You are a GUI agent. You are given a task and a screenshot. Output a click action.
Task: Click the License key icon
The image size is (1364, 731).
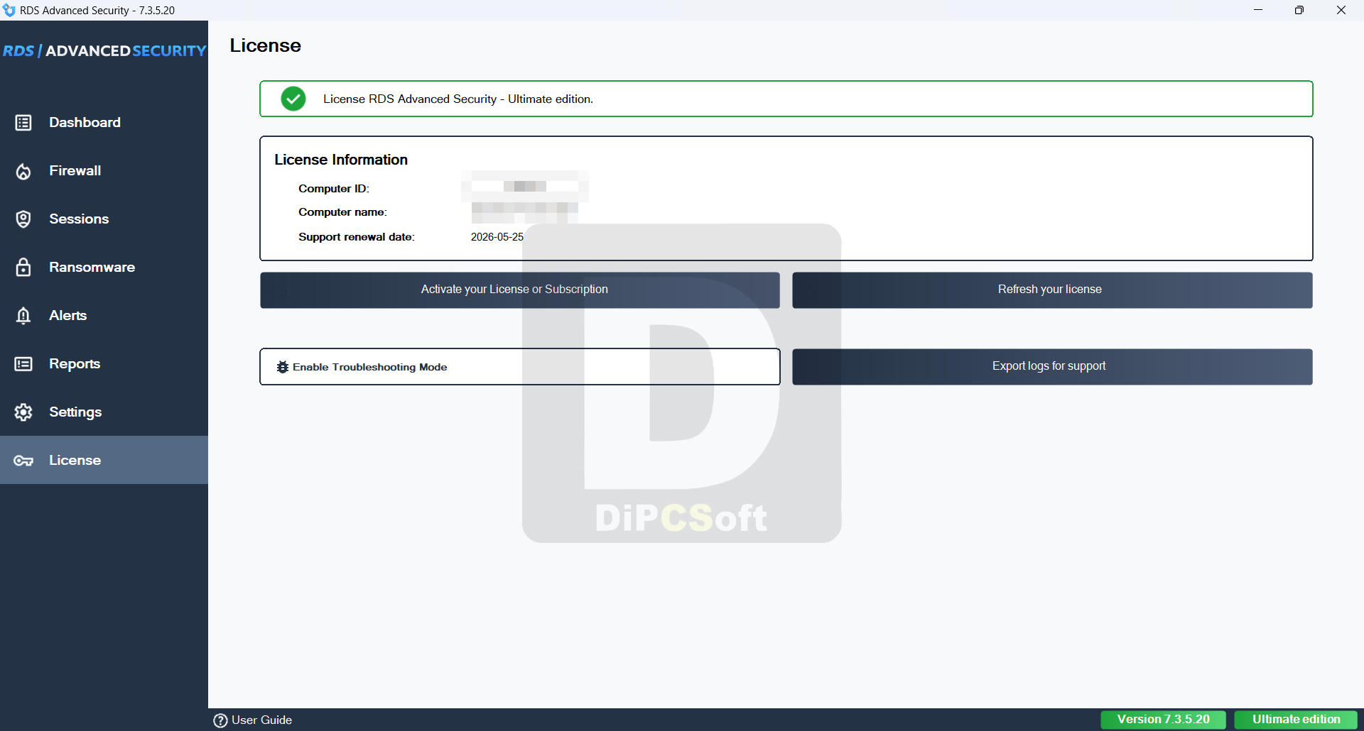tap(23, 461)
